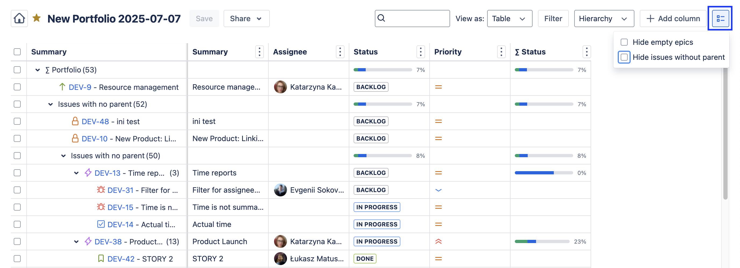Open the Hierarchy dropdown
Viewport: 740px width, 268px height.
coord(604,19)
